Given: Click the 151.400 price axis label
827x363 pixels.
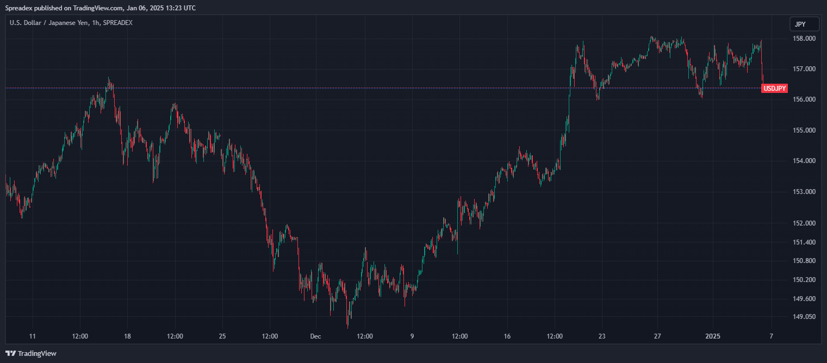Looking at the screenshot, I should (804, 242).
